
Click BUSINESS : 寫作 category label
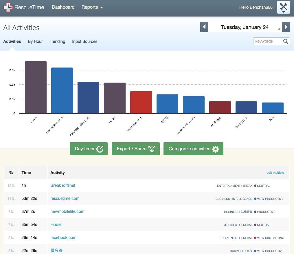point(241,251)
